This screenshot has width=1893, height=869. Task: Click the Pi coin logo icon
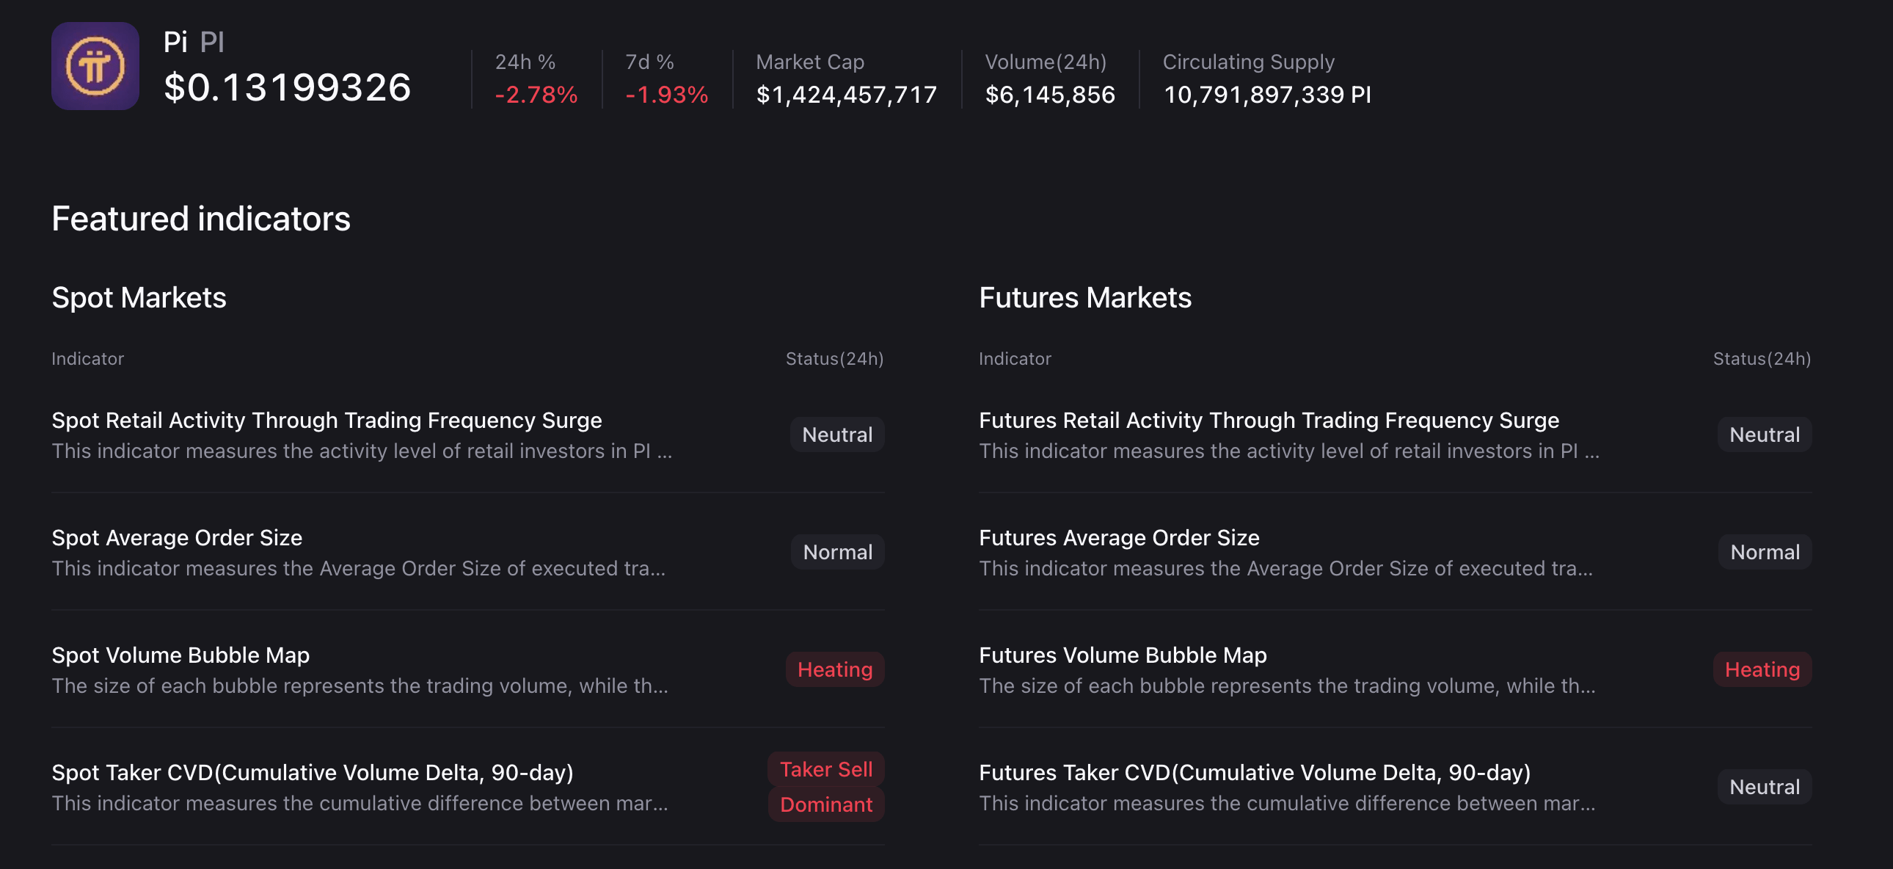click(95, 66)
